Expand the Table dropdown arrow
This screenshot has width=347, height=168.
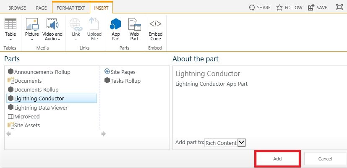click(x=10, y=40)
